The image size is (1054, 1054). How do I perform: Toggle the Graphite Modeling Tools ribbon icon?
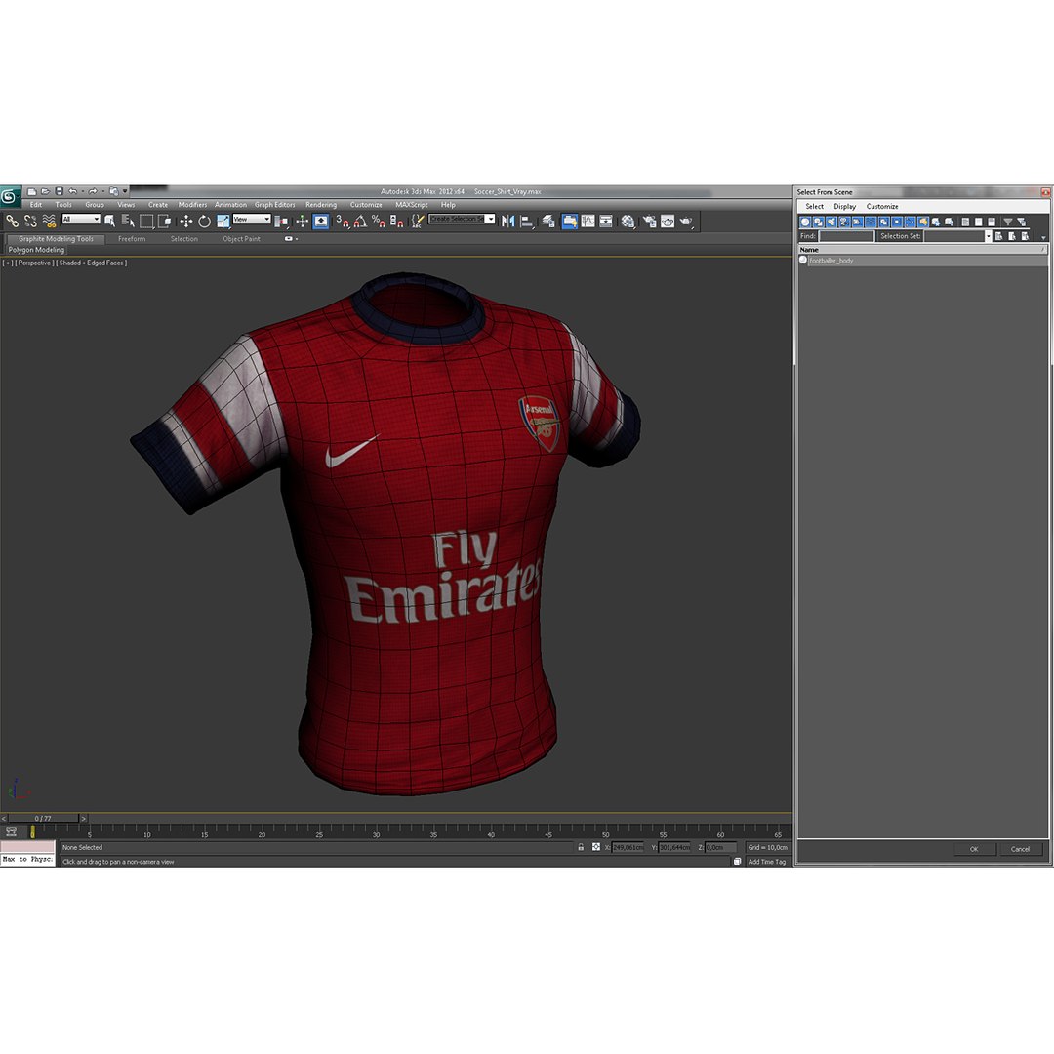pyautogui.click(x=569, y=221)
